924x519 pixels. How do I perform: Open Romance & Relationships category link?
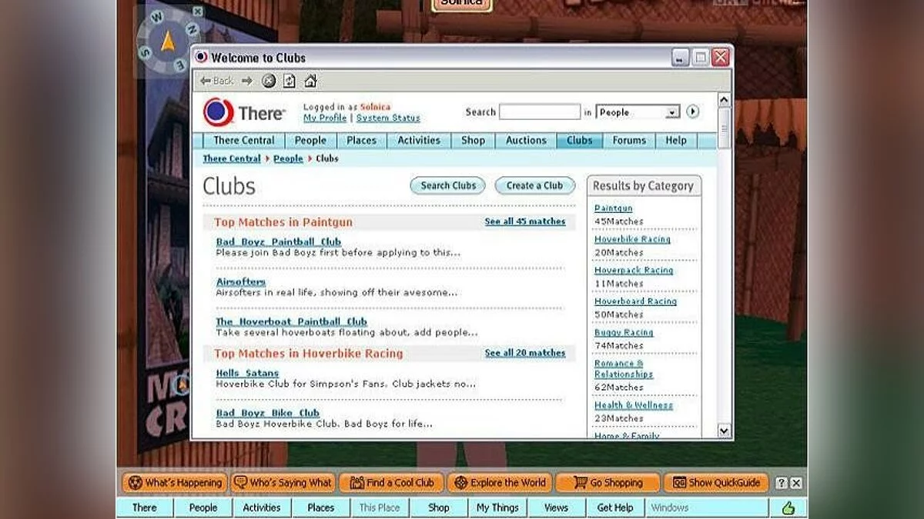point(624,368)
